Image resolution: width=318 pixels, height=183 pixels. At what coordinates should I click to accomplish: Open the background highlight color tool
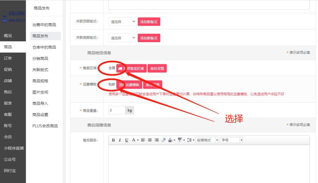[x=170, y=140]
